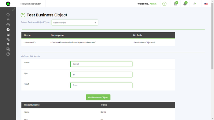
Task: Click the Namespace column header
Action: tap(57, 35)
